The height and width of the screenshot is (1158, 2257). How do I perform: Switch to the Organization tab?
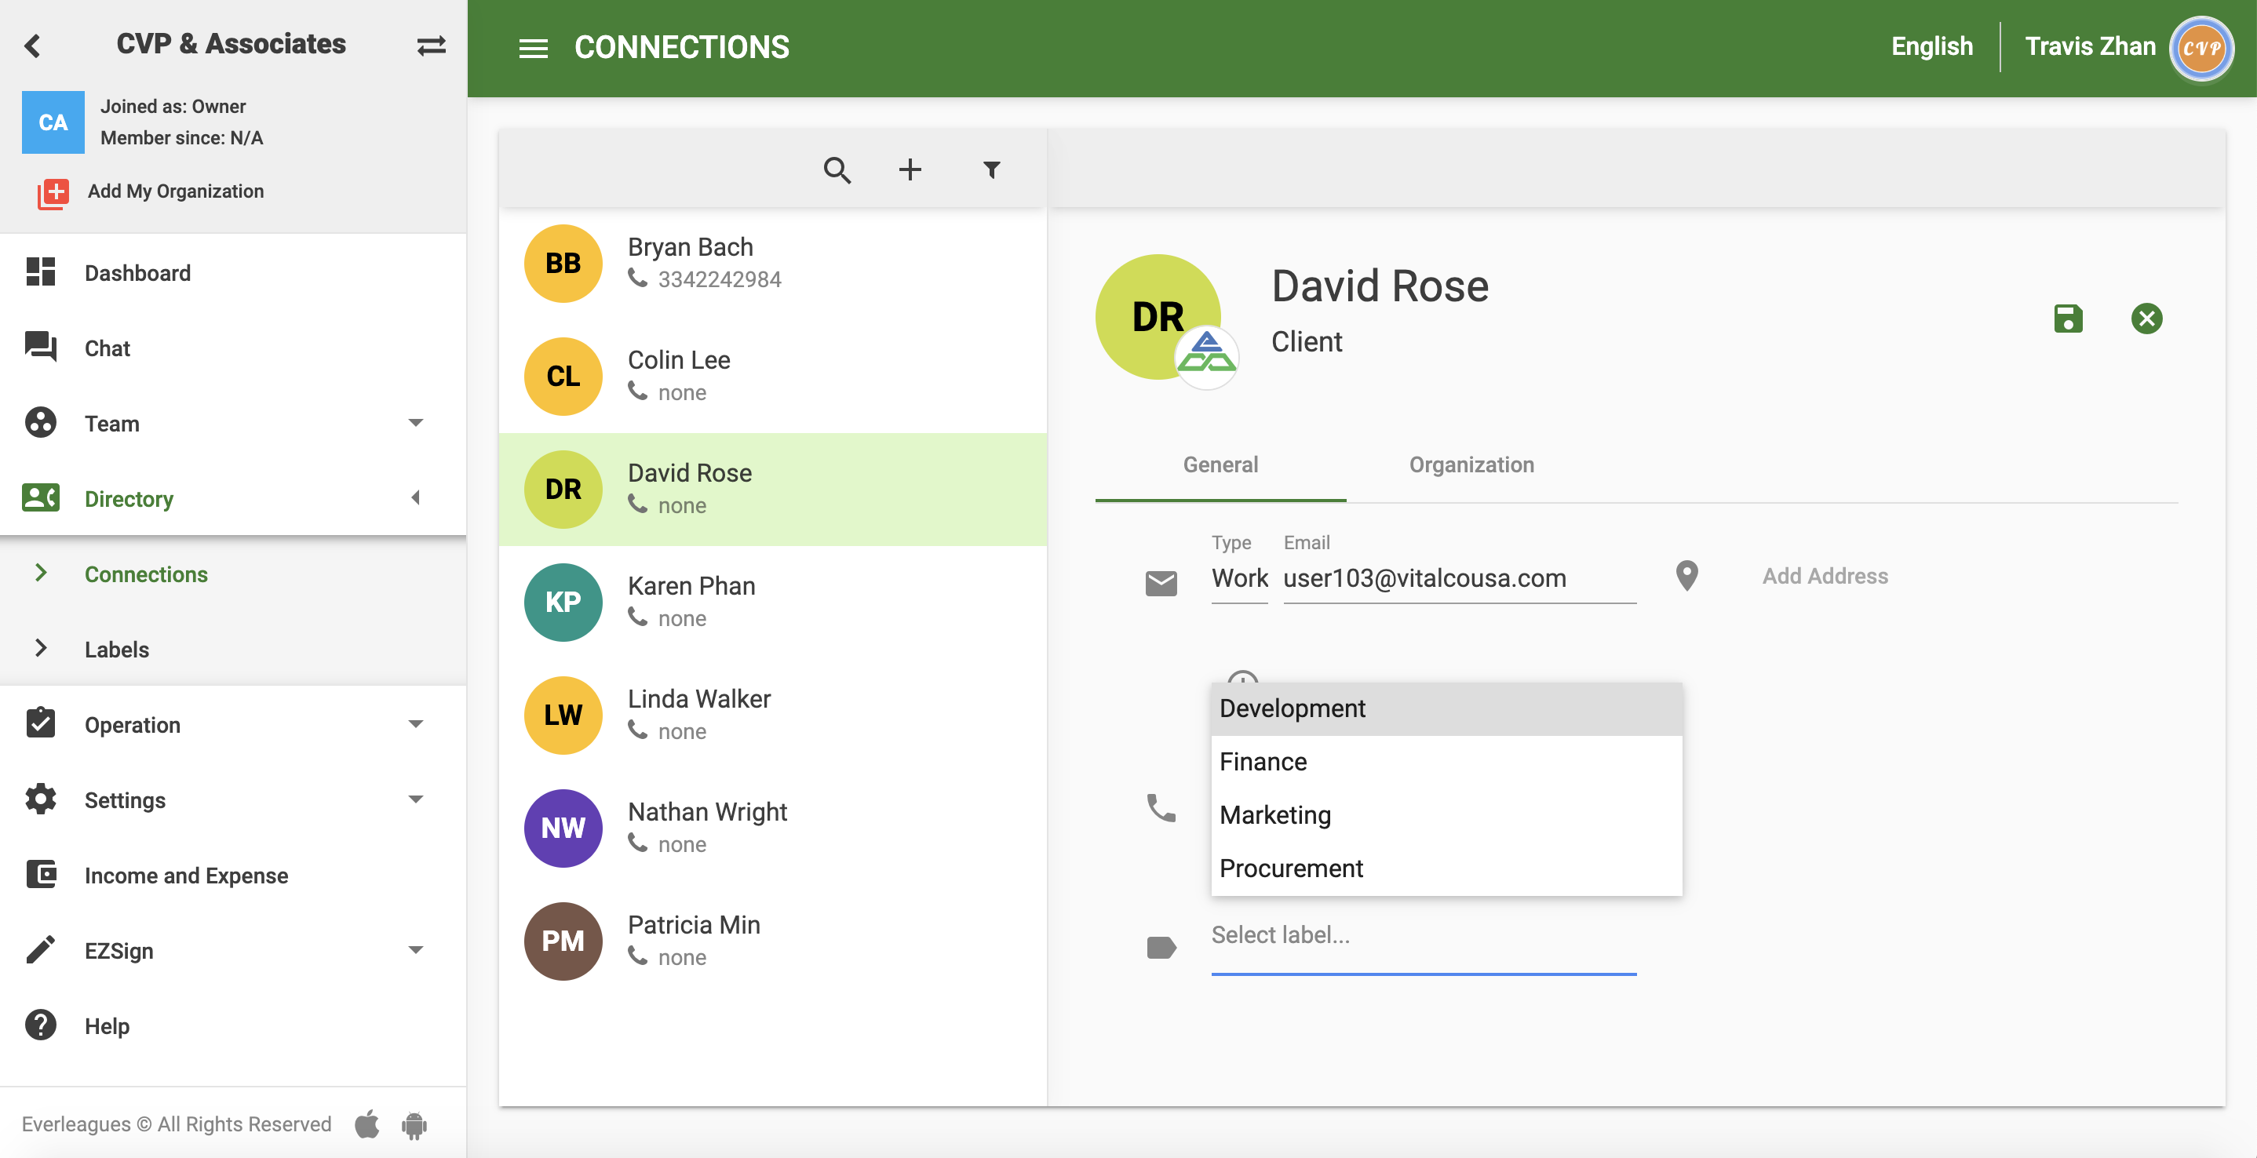1470,464
